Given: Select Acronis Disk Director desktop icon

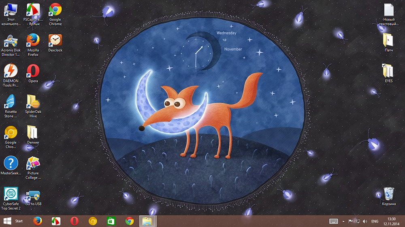Looking at the screenshot, I should pos(11,45).
